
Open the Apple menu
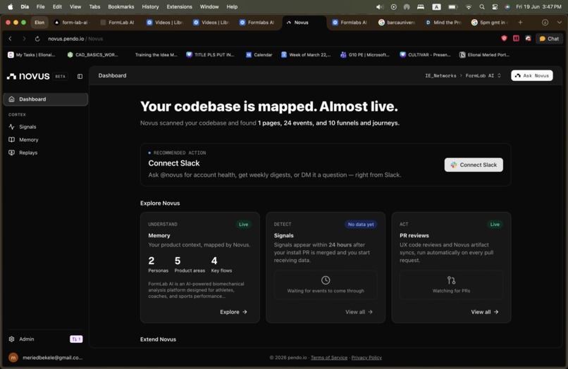click(x=10, y=7)
